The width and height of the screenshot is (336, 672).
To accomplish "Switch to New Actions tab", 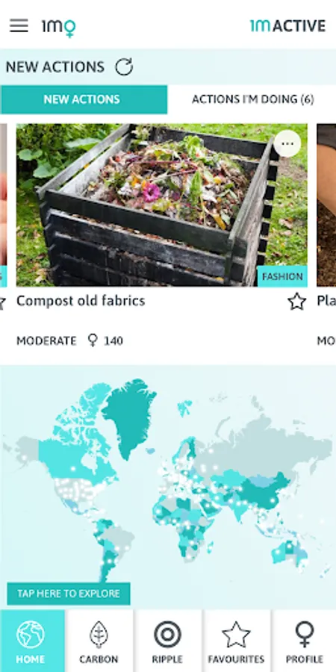I will click(84, 99).
